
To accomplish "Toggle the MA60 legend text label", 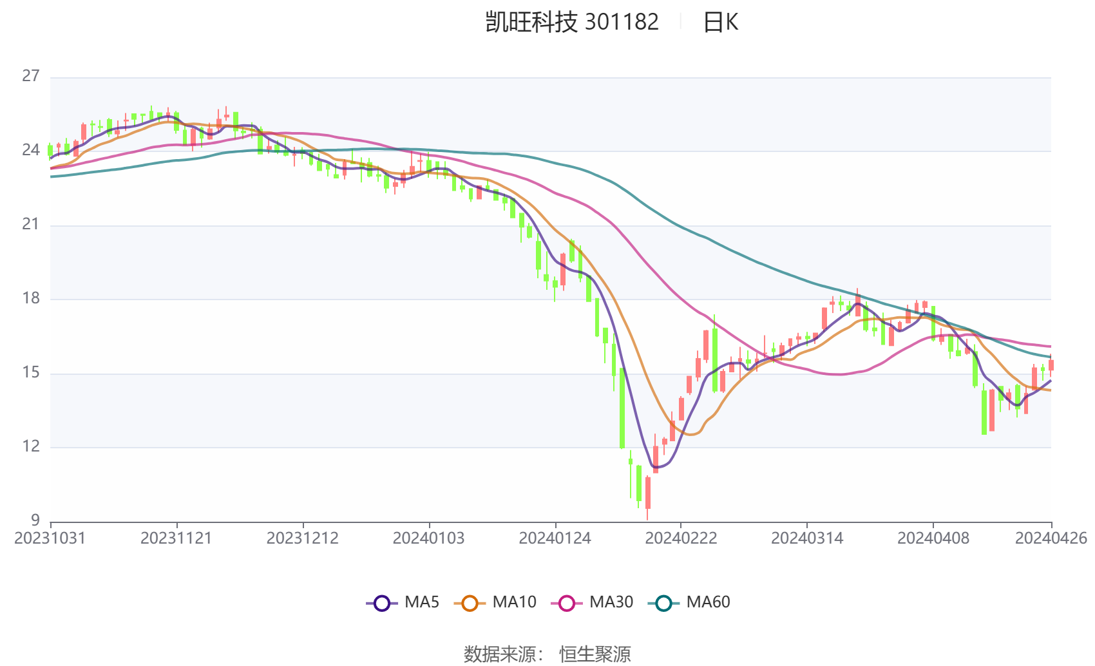I will (x=708, y=602).
